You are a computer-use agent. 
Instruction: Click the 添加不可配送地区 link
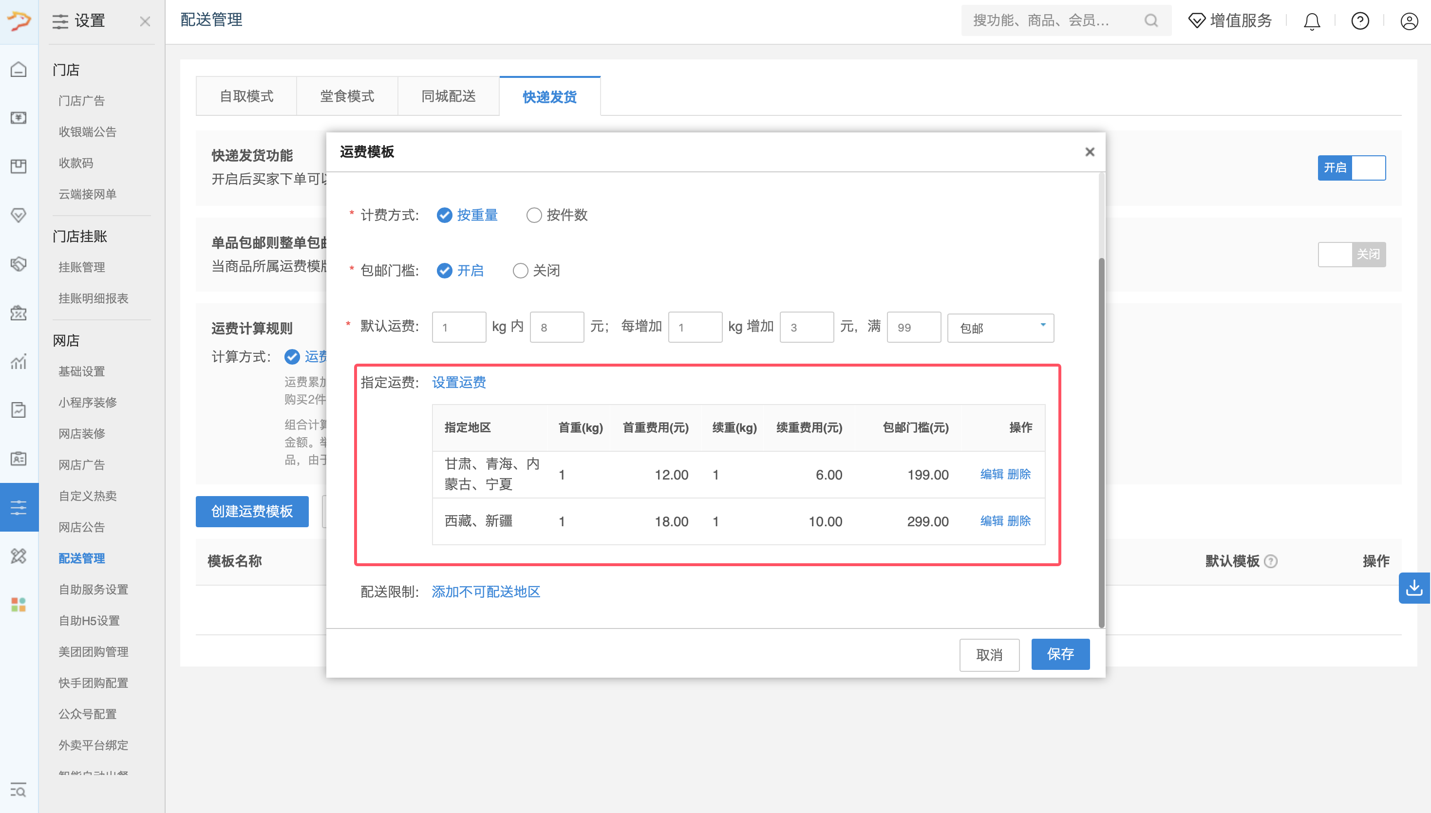coord(486,591)
